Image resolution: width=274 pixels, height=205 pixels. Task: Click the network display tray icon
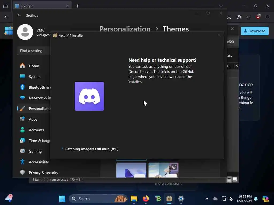(x=224, y=199)
